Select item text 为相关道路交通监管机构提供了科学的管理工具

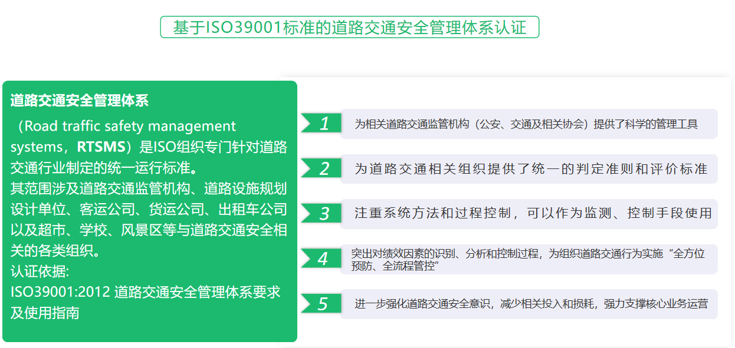coord(526,124)
